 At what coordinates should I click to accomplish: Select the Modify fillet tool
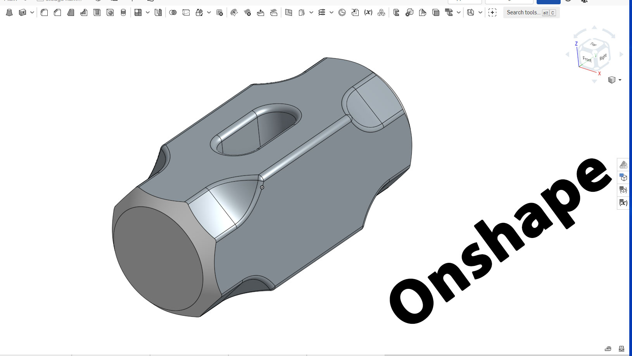[234, 13]
